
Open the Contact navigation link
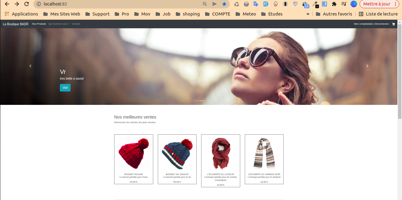(76, 24)
